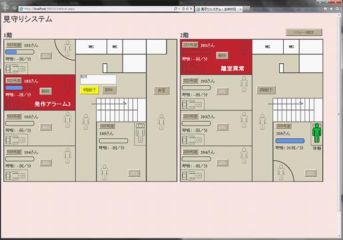This screenshot has height=240, width=343.
Task: Click the gray button in room 101
Action: pyautogui.click(x=46, y=55)
